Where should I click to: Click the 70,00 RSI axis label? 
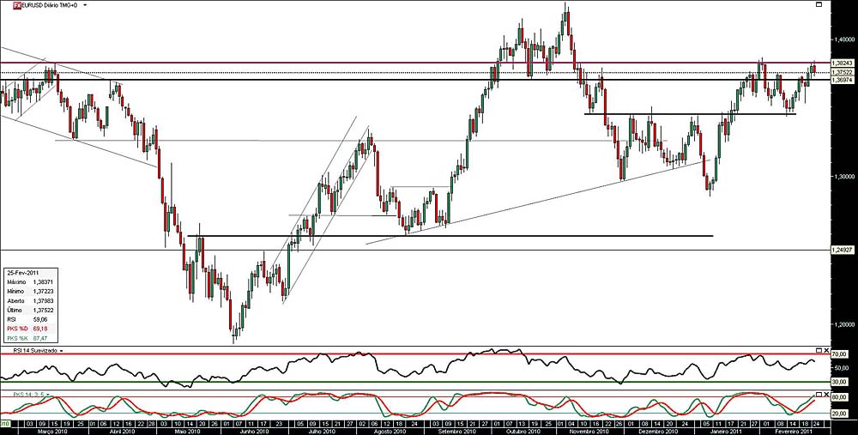(x=839, y=354)
